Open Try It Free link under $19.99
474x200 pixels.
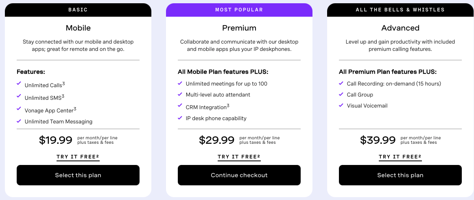click(78, 157)
